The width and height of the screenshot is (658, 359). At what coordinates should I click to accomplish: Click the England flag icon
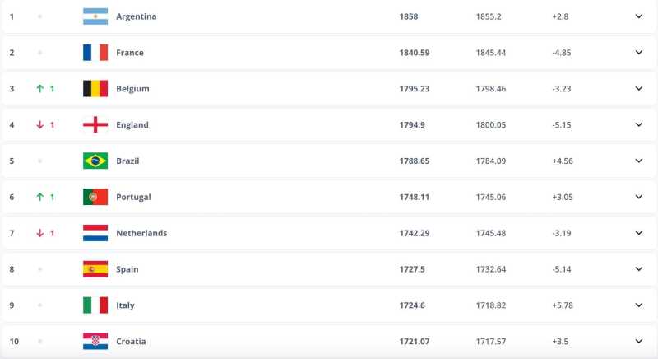95,125
